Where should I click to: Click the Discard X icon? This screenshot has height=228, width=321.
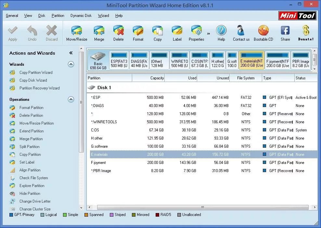click(52, 31)
